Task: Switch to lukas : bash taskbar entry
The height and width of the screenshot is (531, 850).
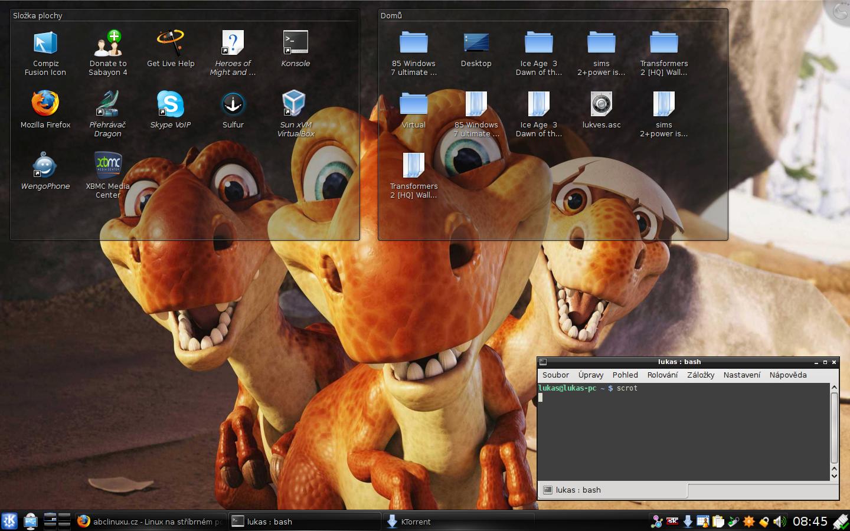Action: click(x=304, y=522)
